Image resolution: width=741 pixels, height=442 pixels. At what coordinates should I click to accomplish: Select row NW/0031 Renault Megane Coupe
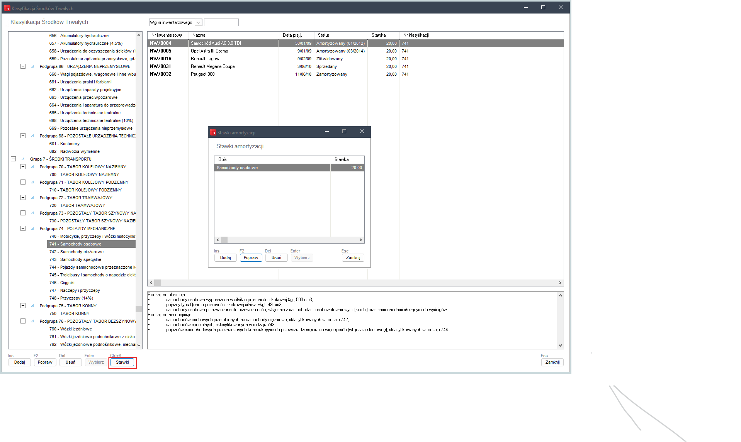pos(355,66)
